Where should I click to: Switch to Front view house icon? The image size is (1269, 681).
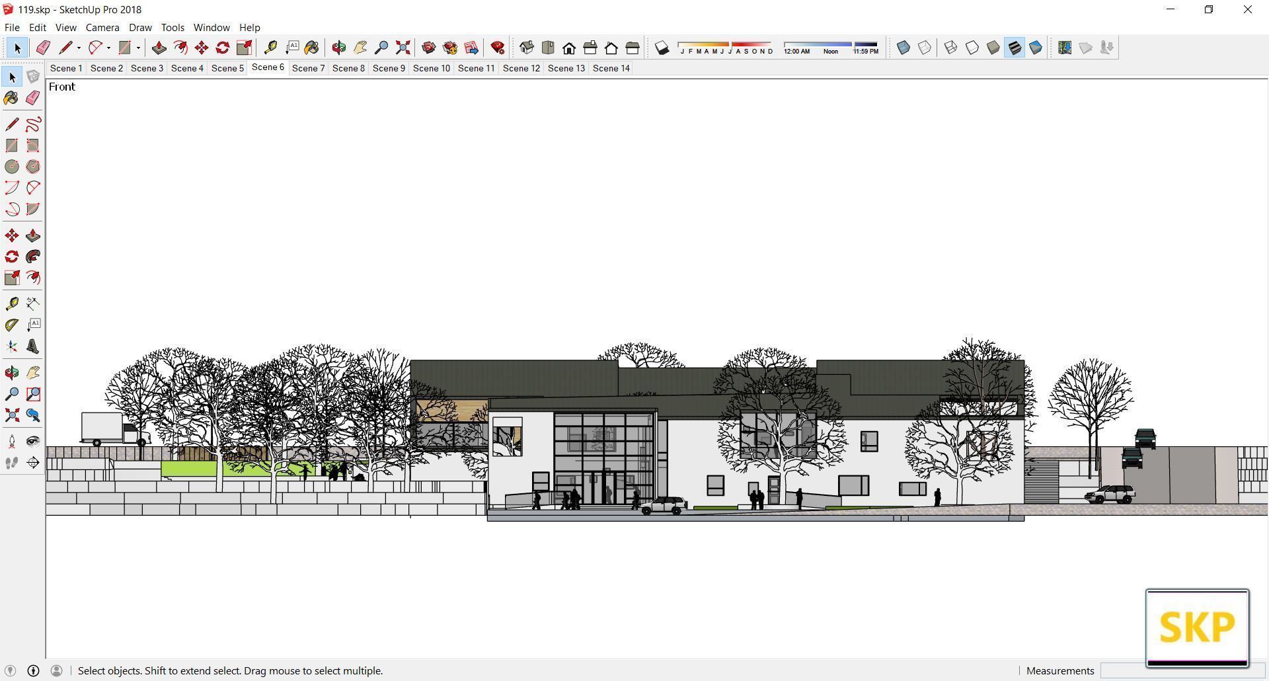568,48
